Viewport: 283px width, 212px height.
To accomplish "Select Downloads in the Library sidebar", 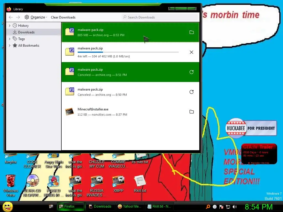I will [x=26, y=32].
